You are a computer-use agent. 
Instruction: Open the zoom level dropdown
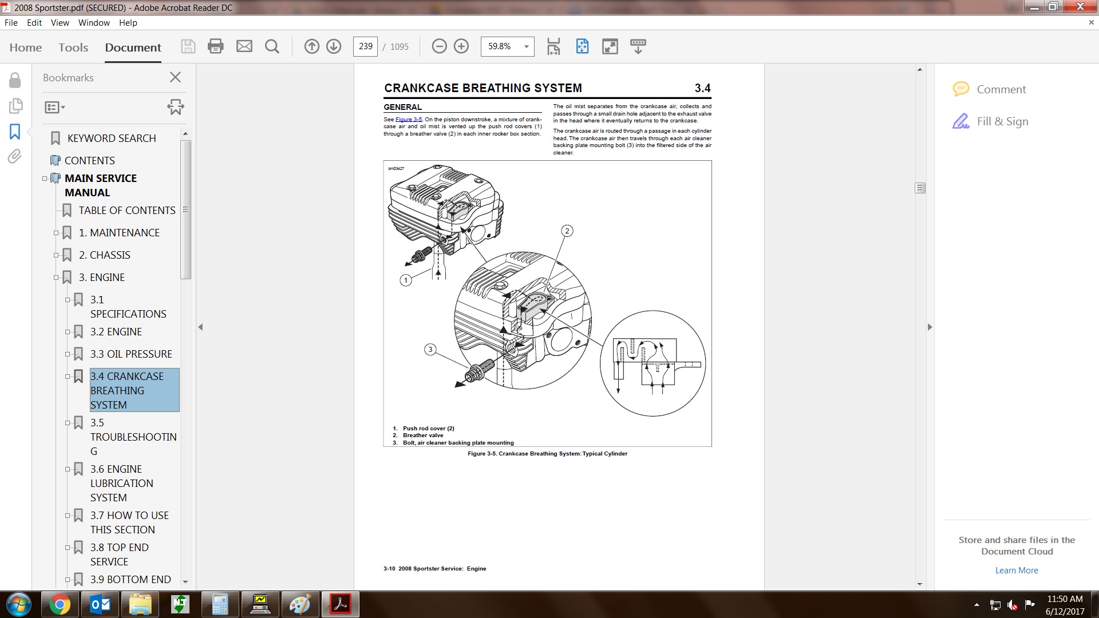tap(526, 46)
